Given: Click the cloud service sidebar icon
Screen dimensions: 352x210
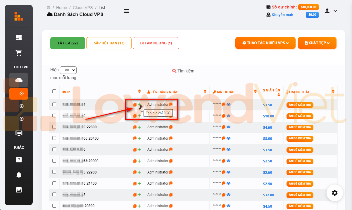Looking at the screenshot, I should point(19,80).
